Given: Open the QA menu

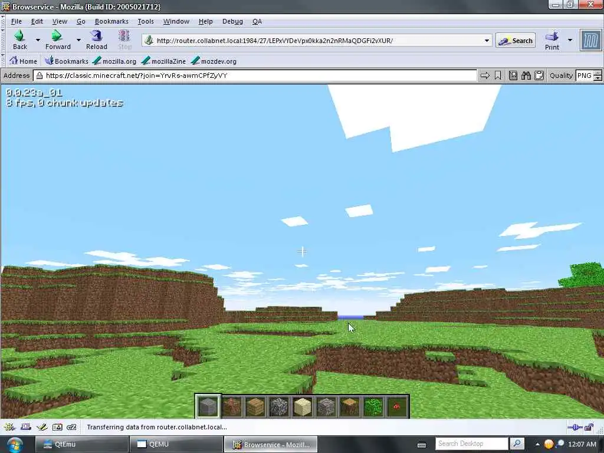Looking at the screenshot, I should click(257, 22).
